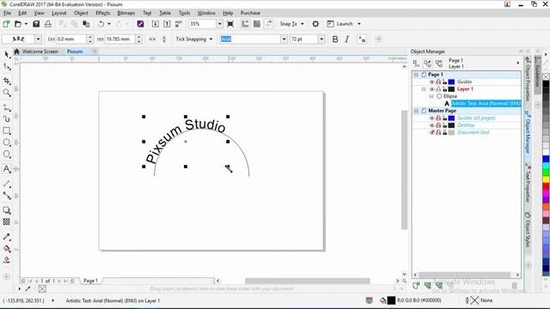Viewport: 550px width, 309px height.
Task: Click the Print icon in toolbar
Action: (x=48, y=24)
